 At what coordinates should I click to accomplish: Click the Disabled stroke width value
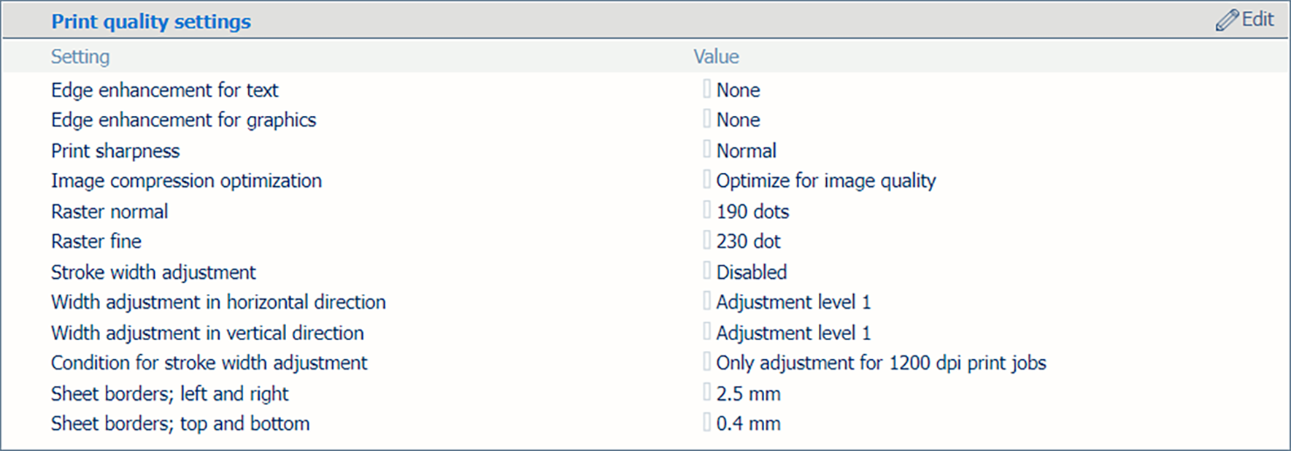click(x=751, y=272)
